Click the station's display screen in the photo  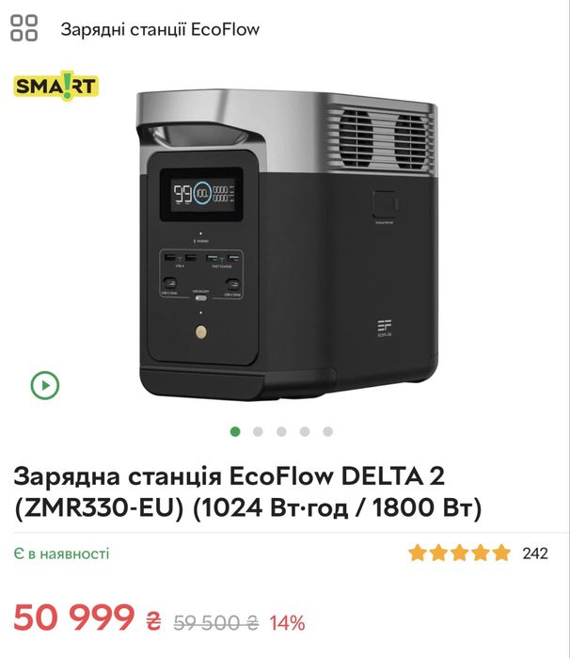click(201, 195)
